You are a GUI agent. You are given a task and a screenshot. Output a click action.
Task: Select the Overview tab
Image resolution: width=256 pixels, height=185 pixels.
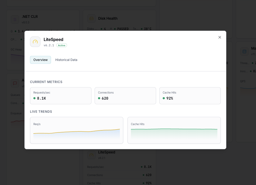[40, 60]
